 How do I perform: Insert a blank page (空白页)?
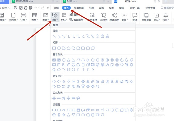[13, 17]
